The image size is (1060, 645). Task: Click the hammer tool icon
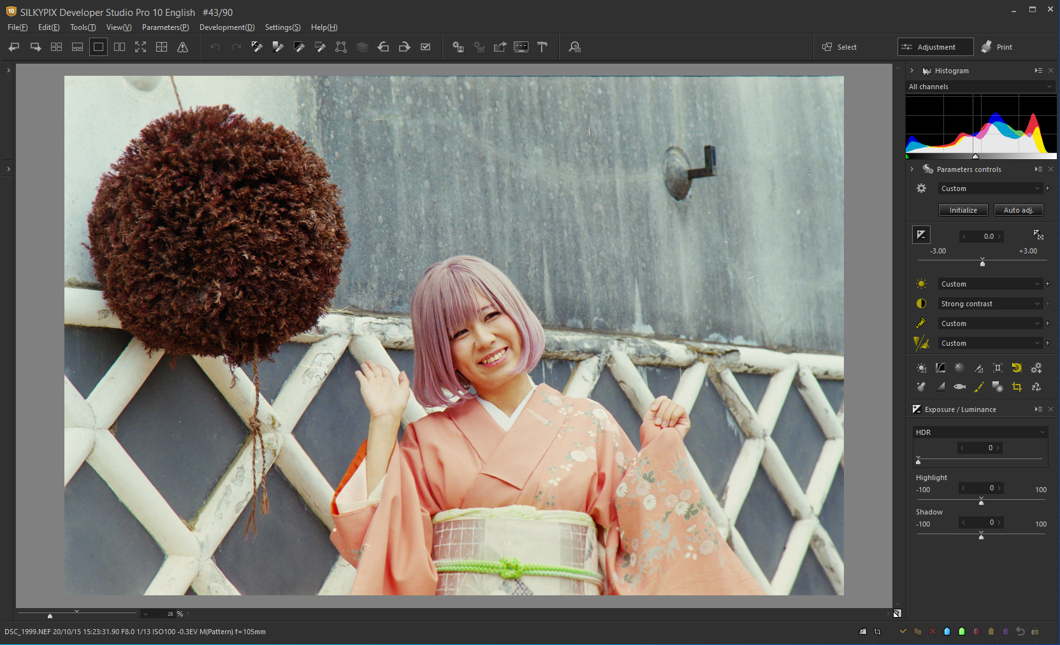point(542,47)
